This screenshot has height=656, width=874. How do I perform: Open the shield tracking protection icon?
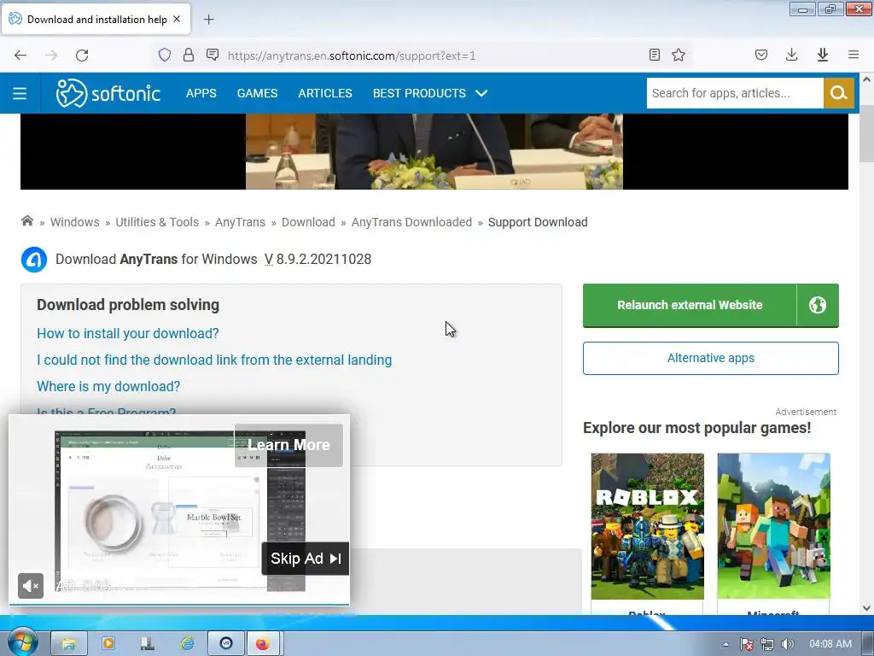(x=165, y=55)
